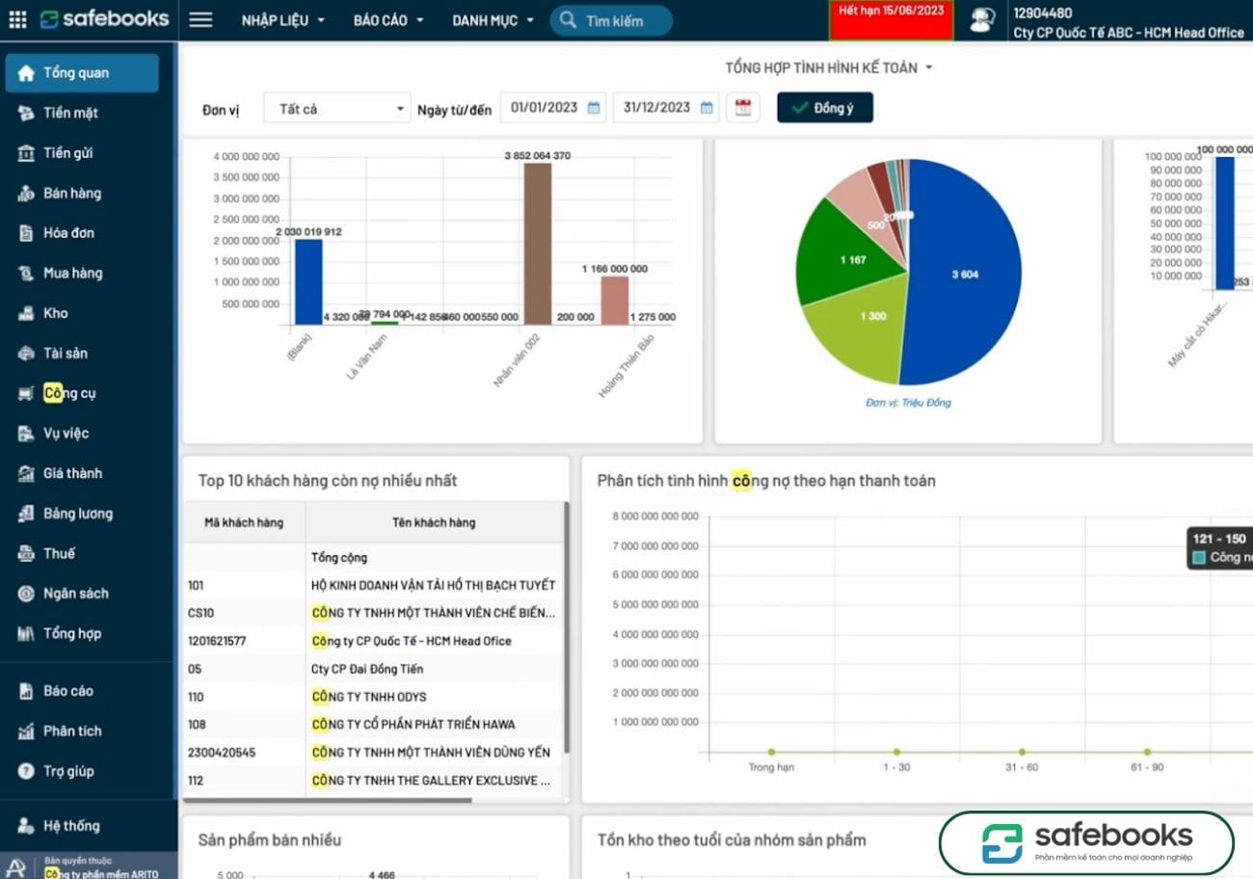Select row Cty CP Đại Đồng Tiến

click(372, 669)
